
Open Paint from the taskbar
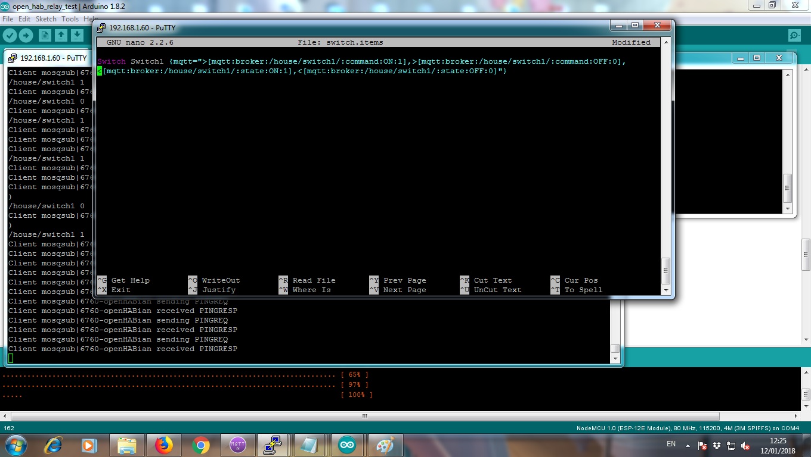click(x=385, y=445)
